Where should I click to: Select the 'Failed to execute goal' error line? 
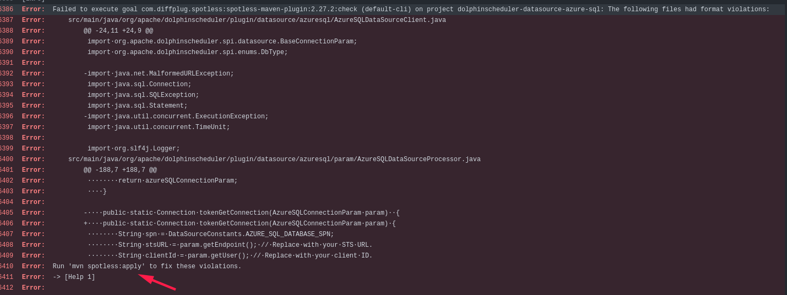pyautogui.click(x=411, y=10)
